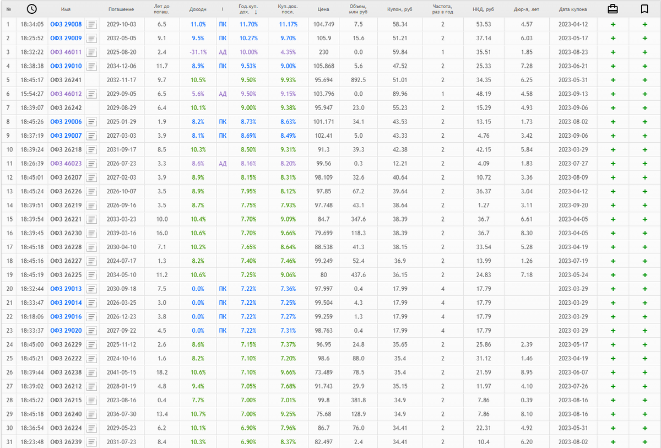Open bond link ОФЗ 46011
The width and height of the screenshot is (661, 448).
[66, 52]
